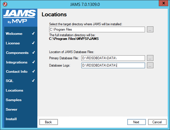
Task: Click the full path C:\Program Files\MVPSI\JAMS text
Action: [x=74, y=39]
